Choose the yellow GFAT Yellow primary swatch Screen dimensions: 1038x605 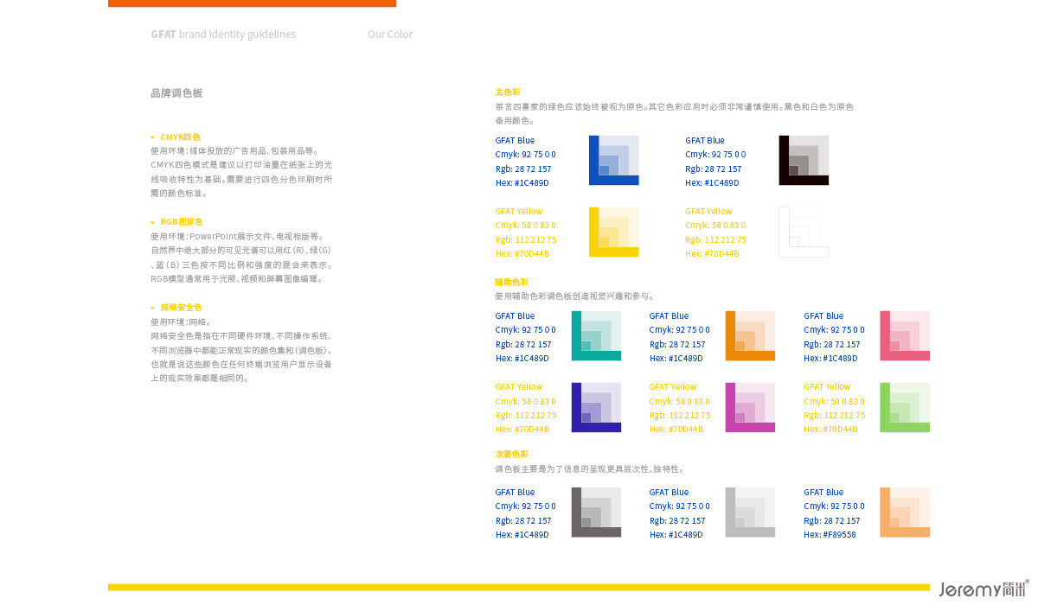[x=613, y=232]
